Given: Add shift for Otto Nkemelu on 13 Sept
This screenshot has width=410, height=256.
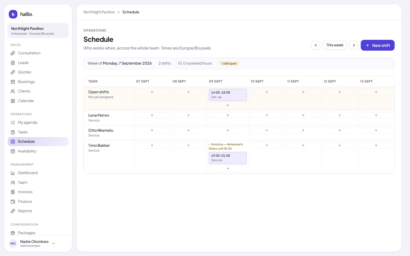Looking at the screenshot, I should coord(376,130).
